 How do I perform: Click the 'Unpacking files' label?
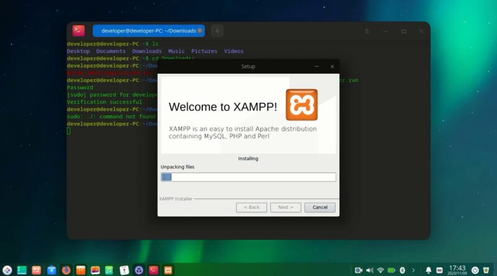(178, 167)
